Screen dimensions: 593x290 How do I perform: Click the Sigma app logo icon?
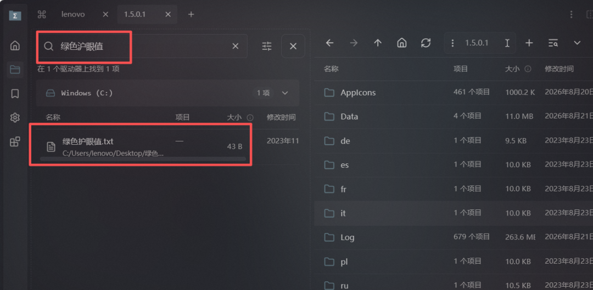tap(15, 15)
